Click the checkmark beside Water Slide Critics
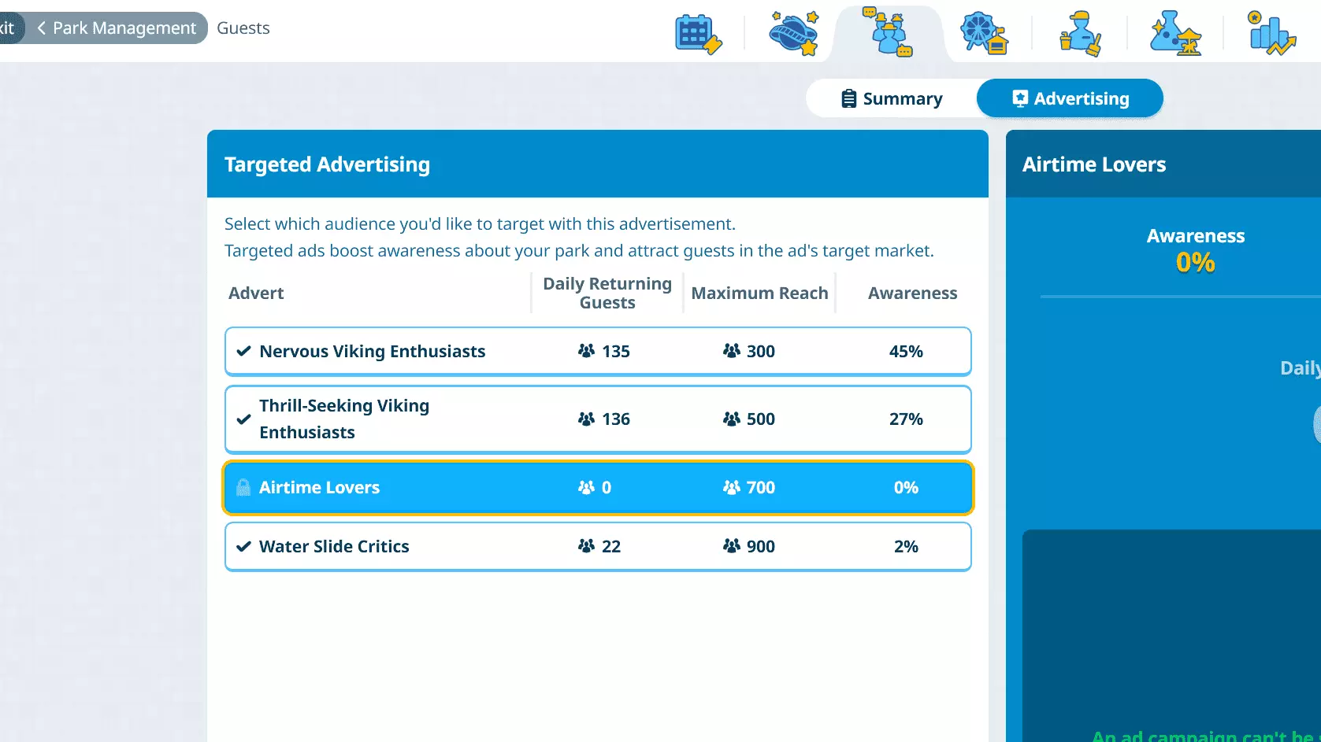1321x742 pixels. click(244, 547)
